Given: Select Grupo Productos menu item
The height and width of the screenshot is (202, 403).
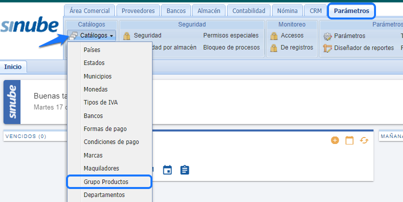Looking at the screenshot, I should point(109,182).
